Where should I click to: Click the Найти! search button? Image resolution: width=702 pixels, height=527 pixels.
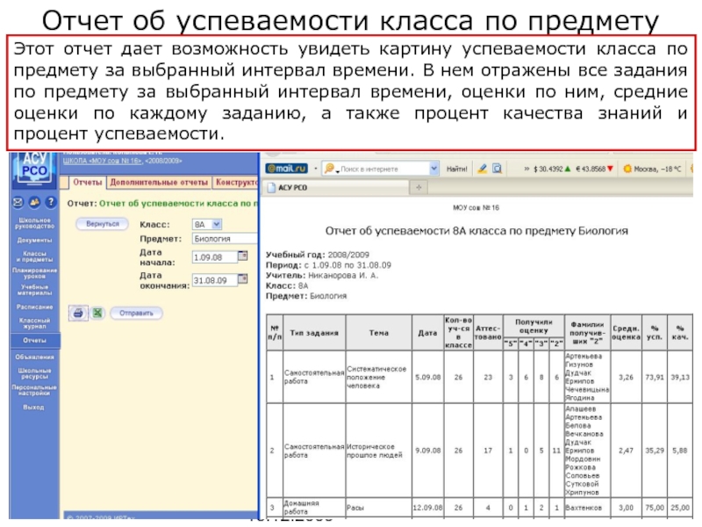(x=458, y=168)
